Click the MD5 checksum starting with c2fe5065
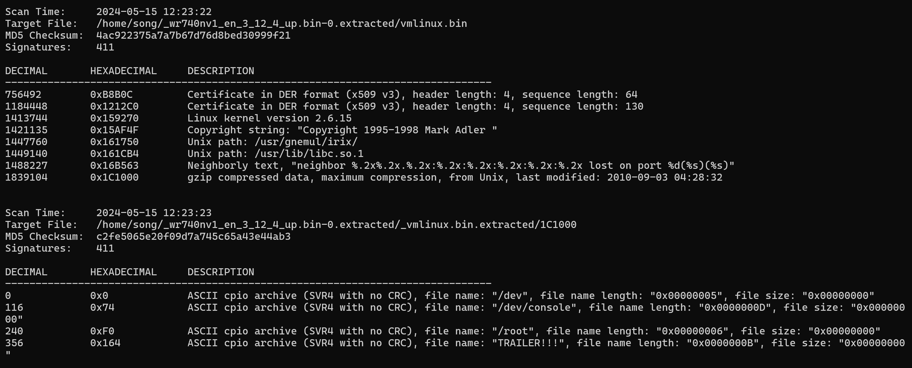This screenshot has width=912, height=368. (193, 237)
